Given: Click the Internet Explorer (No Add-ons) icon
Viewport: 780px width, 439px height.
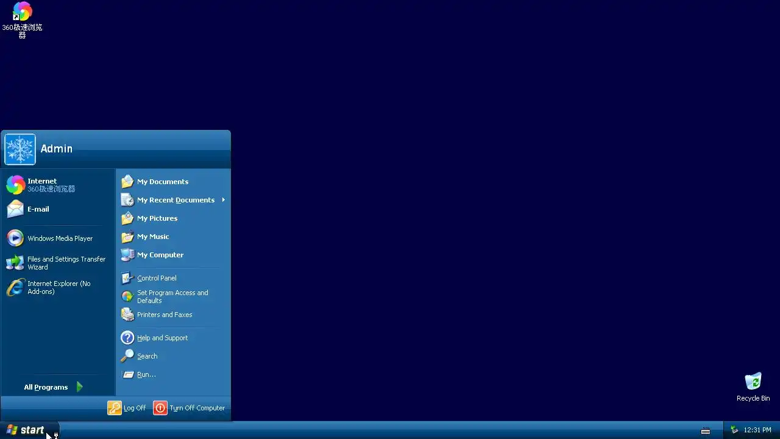Looking at the screenshot, I should coord(15,287).
